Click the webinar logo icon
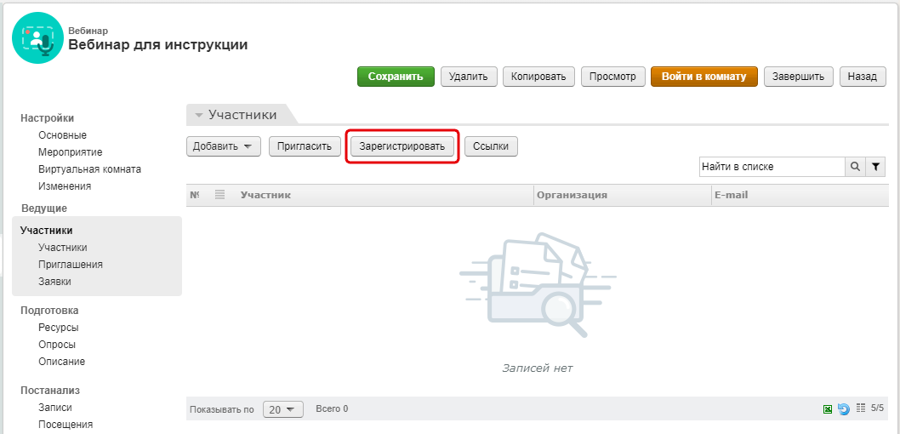This screenshot has width=900, height=434. pos(38,38)
